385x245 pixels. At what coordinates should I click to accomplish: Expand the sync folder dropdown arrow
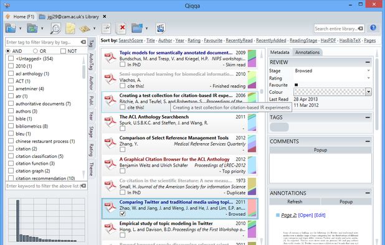pos(42,29)
